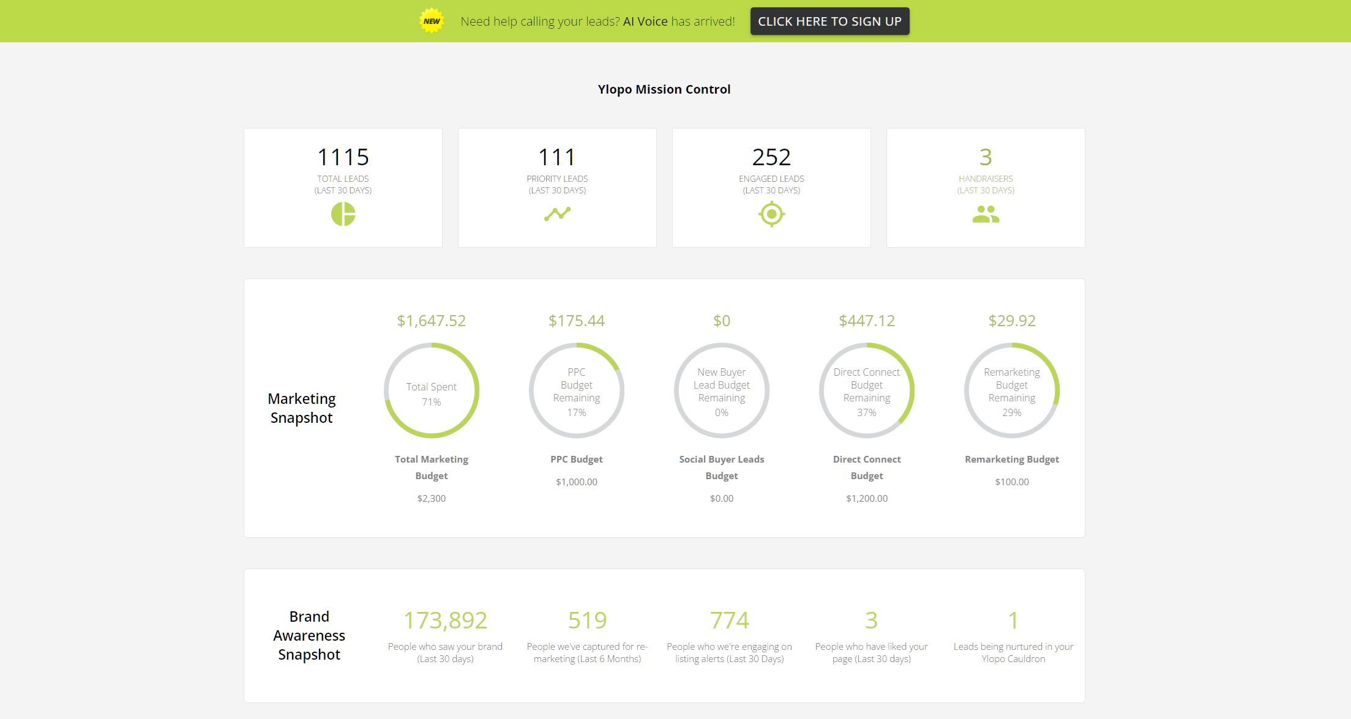1351x719 pixels.
Task: Select the Remarketing Budget Remaining gauge
Action: [1011, 390]
